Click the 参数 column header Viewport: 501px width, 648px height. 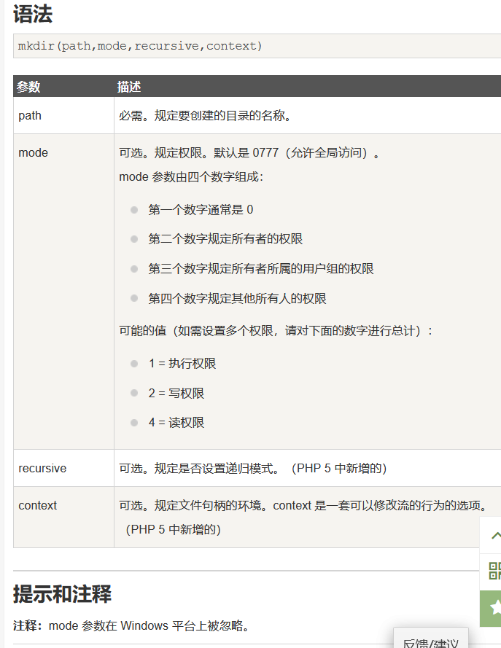click(x=28, y=87)
